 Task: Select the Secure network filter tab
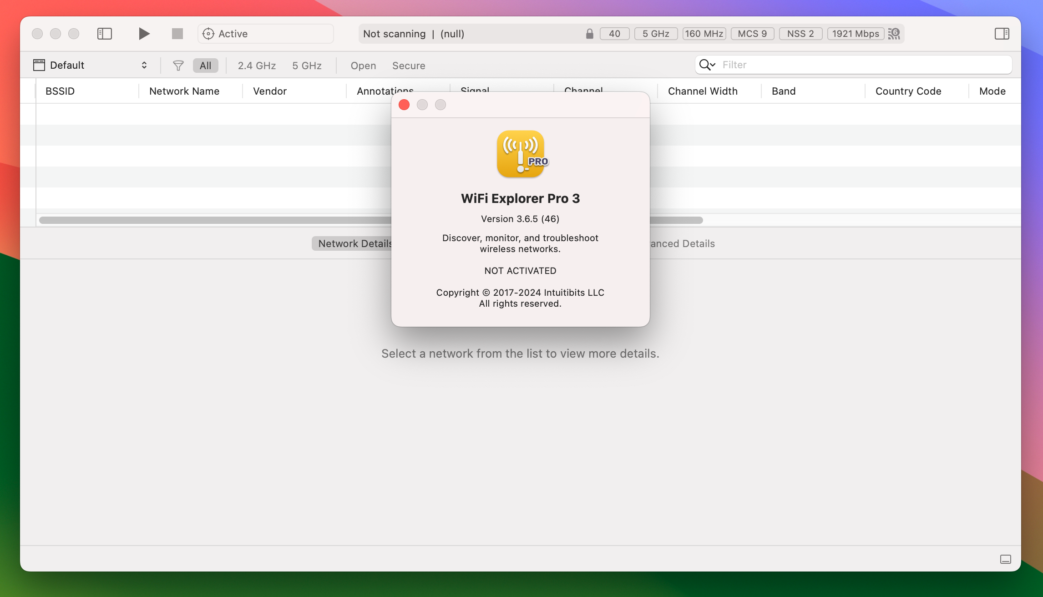(408, 65)
